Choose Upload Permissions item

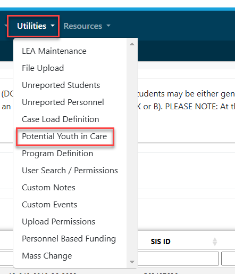point(58,222)
